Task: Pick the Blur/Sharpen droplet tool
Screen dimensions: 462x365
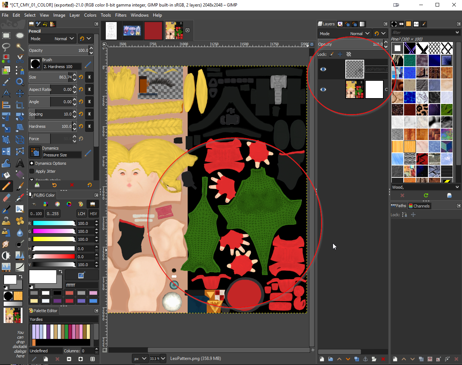Action: click(x=20, y=232)
